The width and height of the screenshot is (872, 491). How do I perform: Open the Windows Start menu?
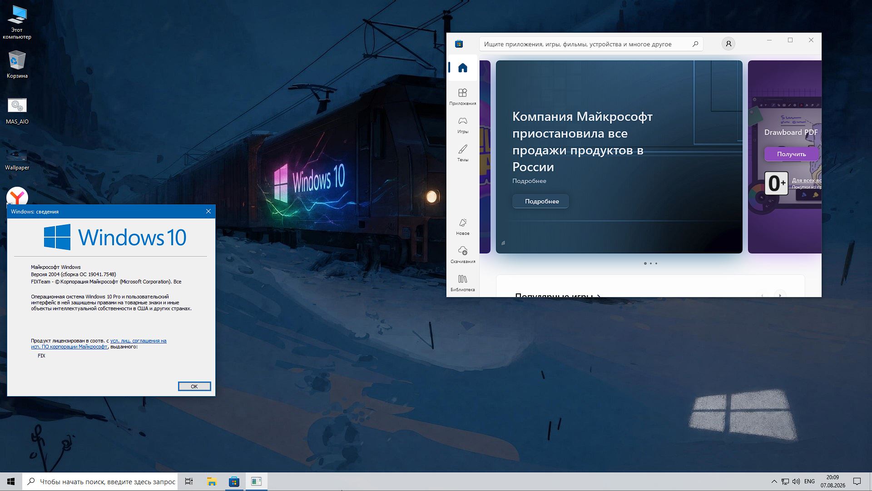tap(11, 481)
